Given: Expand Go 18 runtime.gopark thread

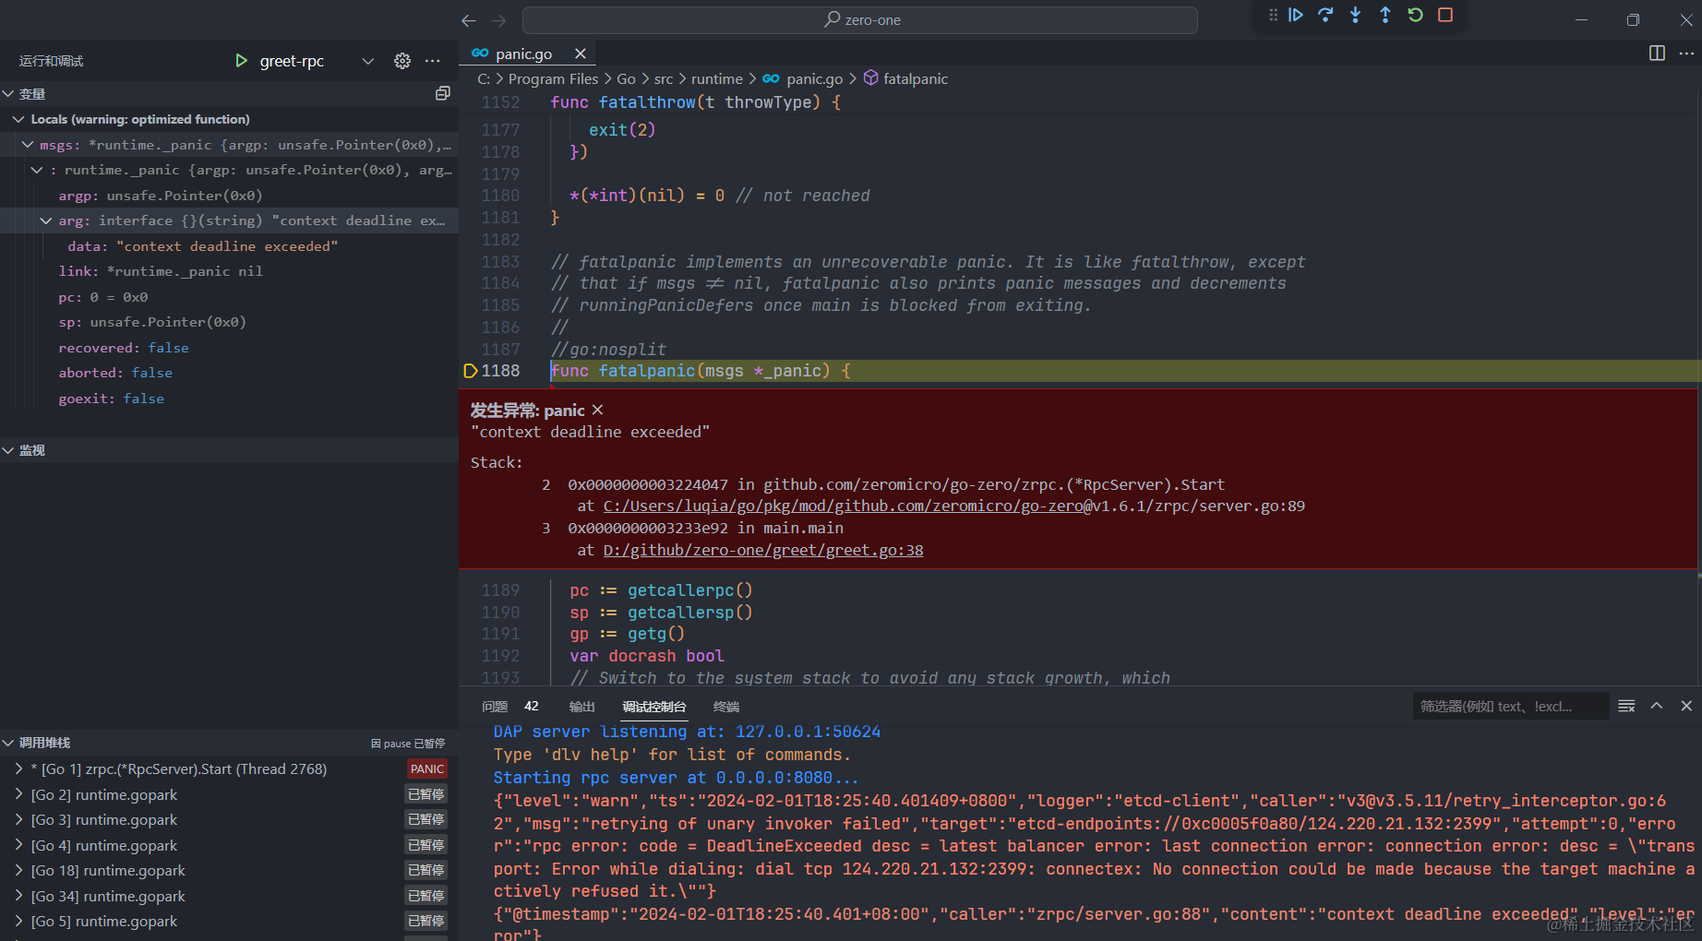Looking at the screenshot, I should click(x=18, y=870).
